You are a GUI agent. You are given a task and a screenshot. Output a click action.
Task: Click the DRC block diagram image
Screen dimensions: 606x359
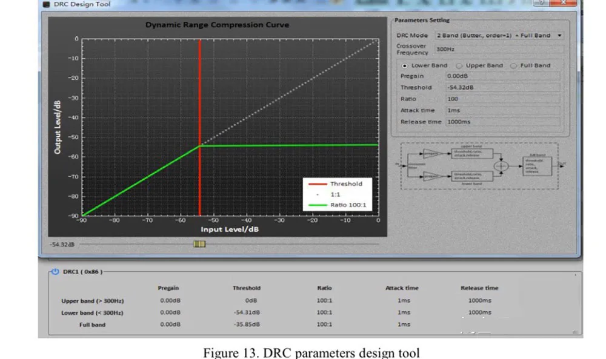click(479, 166)
